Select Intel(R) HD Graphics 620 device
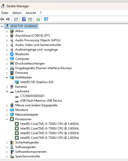 (x=37, y=82)
